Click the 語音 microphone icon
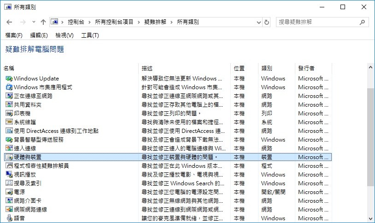The width and height of the screenshot is (375, 223). [x=9, y=218]
